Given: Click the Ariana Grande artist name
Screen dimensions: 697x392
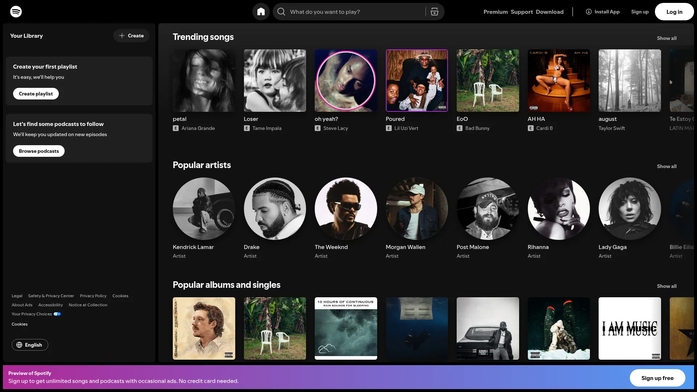Looking at the screenshot, I should pyautogui.click(x=198, y=128).
